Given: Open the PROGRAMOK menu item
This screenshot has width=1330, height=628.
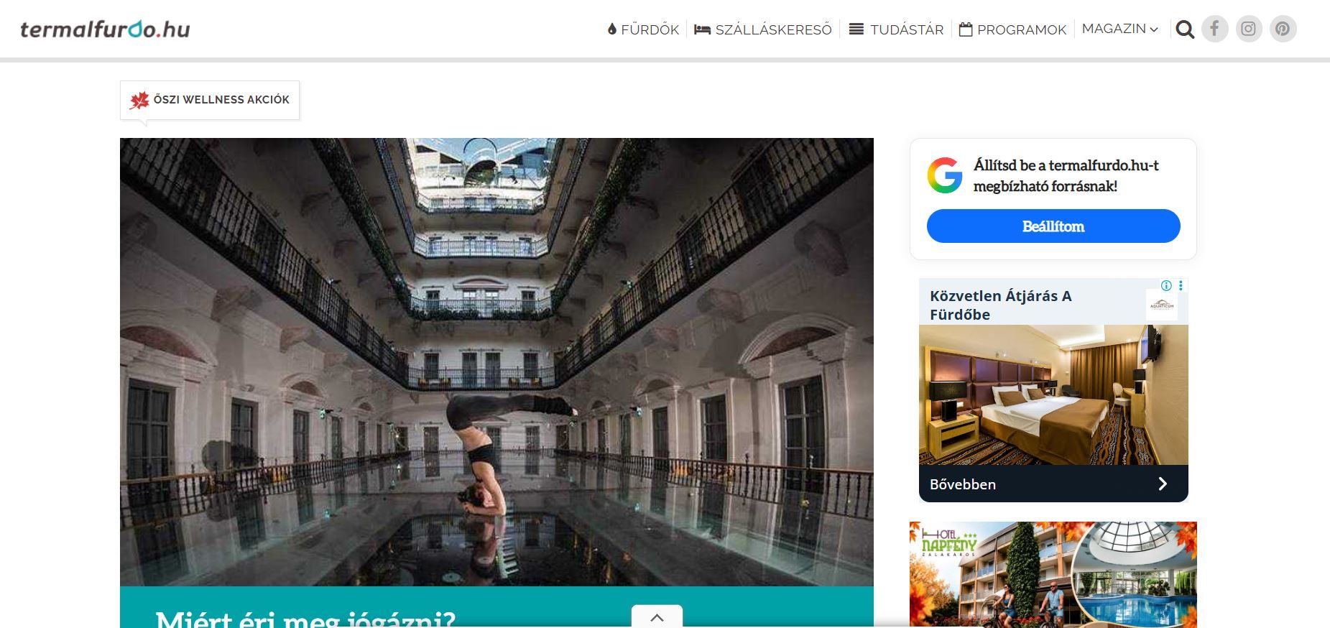Looking at the screenshot, I should point(1012,29).
